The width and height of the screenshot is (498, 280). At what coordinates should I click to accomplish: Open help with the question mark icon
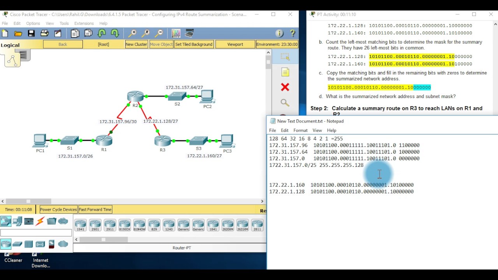(293, 34)
